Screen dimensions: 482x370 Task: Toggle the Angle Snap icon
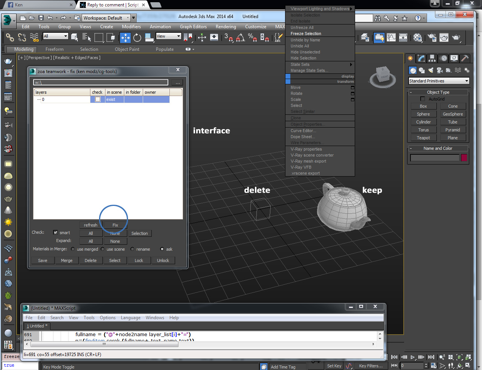coord(240,37)
